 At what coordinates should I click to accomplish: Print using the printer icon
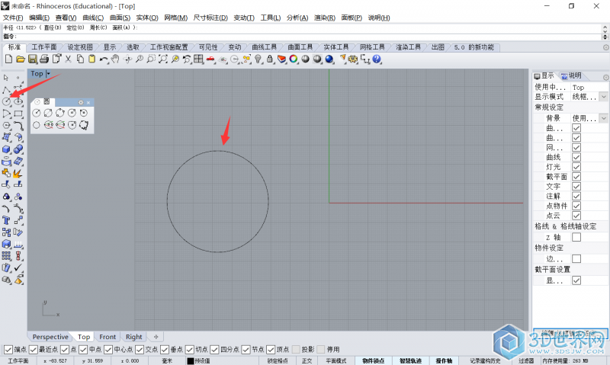(44, 59)
